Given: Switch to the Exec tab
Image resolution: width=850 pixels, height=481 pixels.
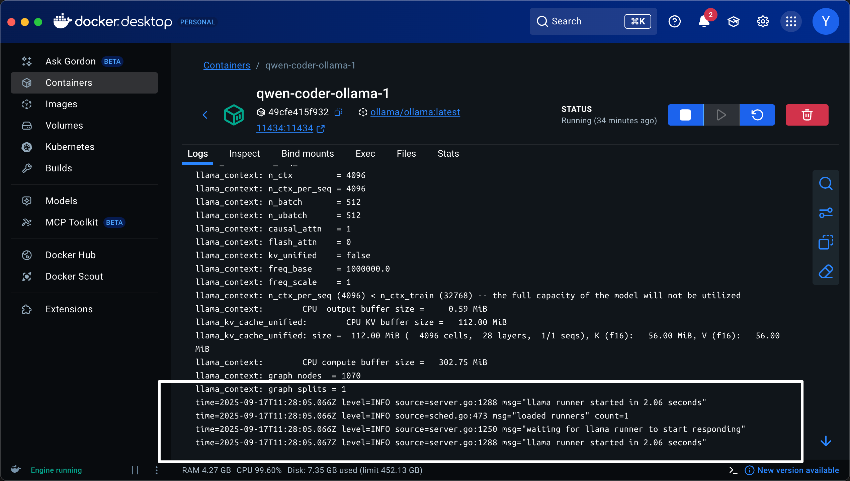Looking at the screenshot, I should pos(365,154).
